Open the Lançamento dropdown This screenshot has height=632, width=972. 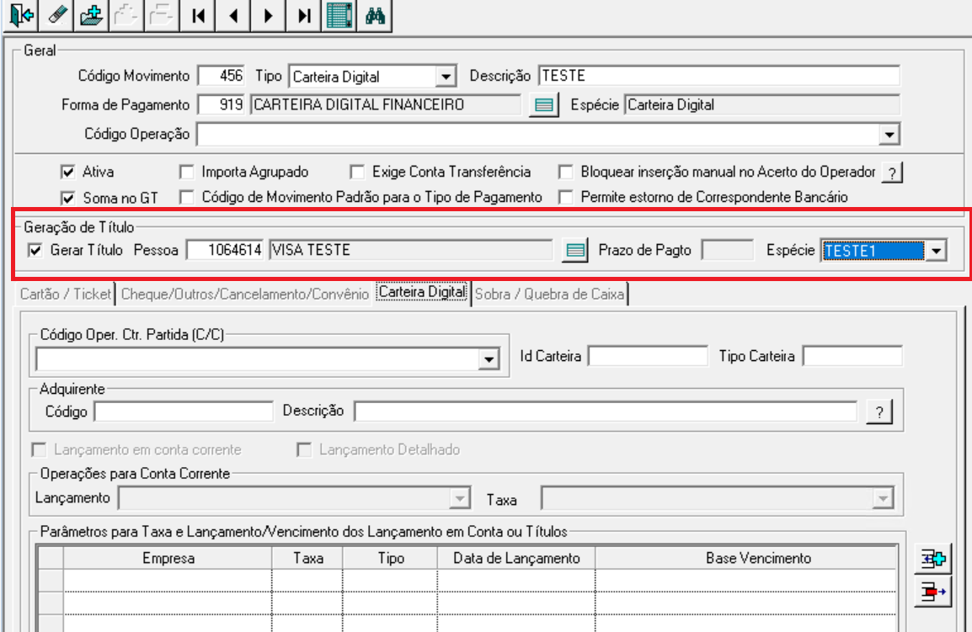459,498
